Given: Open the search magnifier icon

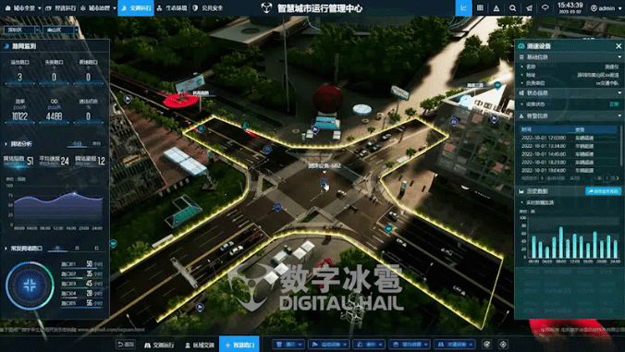Looking at the screenshot, I should tap(512, 8).
